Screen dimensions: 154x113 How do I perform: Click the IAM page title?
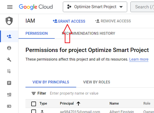[30, 21]
